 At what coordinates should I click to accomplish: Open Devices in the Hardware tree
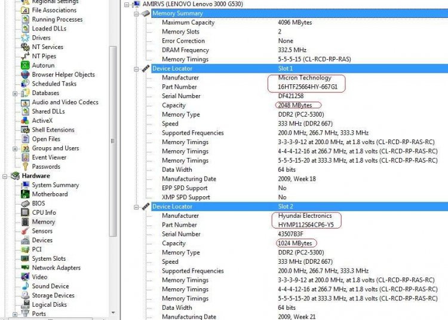[x=42, y=240]
